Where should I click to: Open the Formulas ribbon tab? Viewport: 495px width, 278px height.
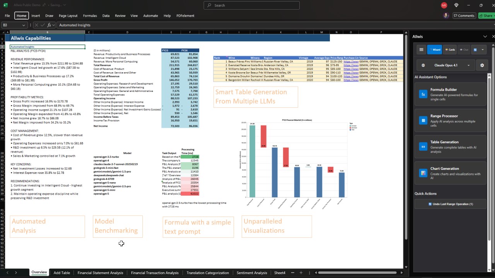point(90,16)
